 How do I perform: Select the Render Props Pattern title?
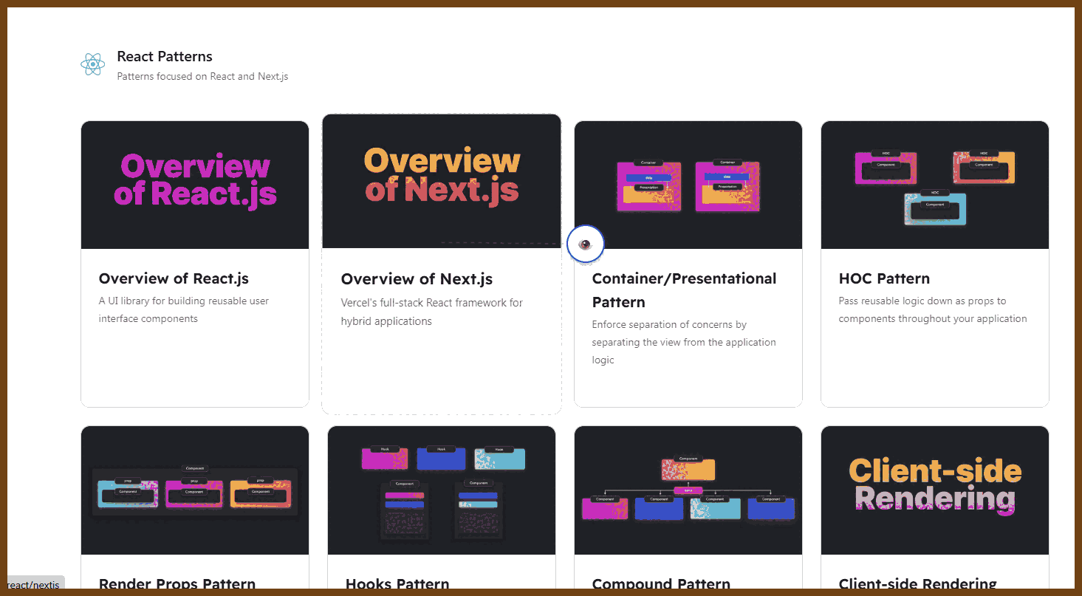[177, 584]
